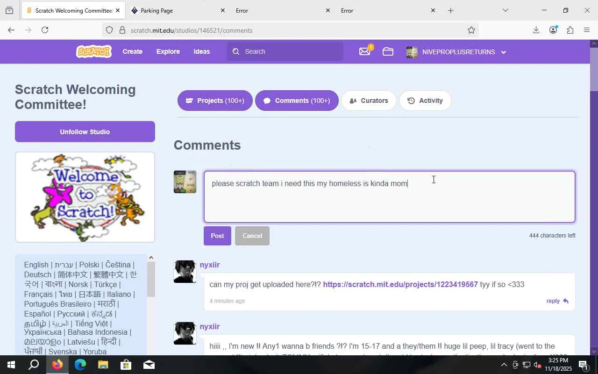Focus the Scratch search field
The image size is (598, 374).
[285, 51]
